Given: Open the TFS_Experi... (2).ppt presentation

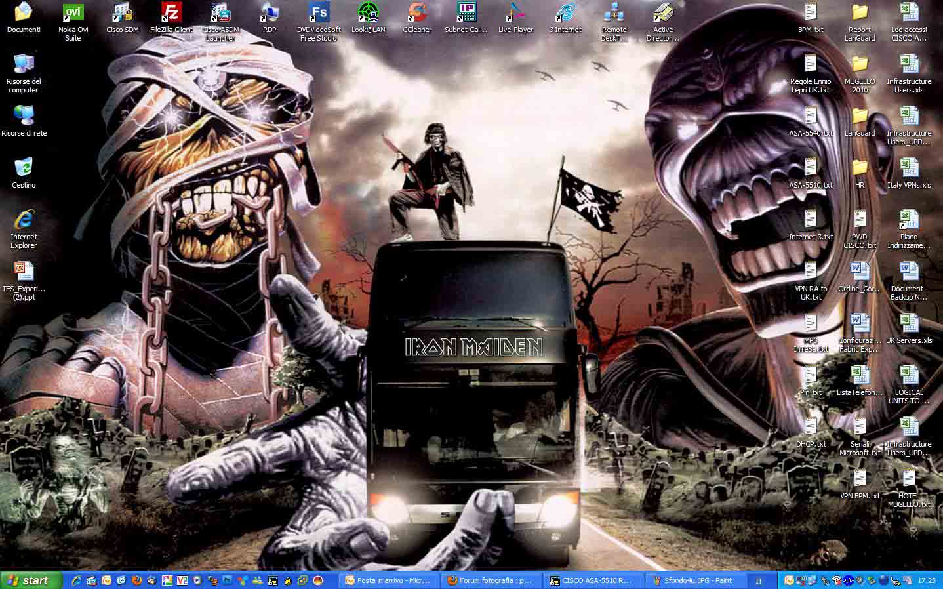Looking at the screenshot, I should [24, 272].
